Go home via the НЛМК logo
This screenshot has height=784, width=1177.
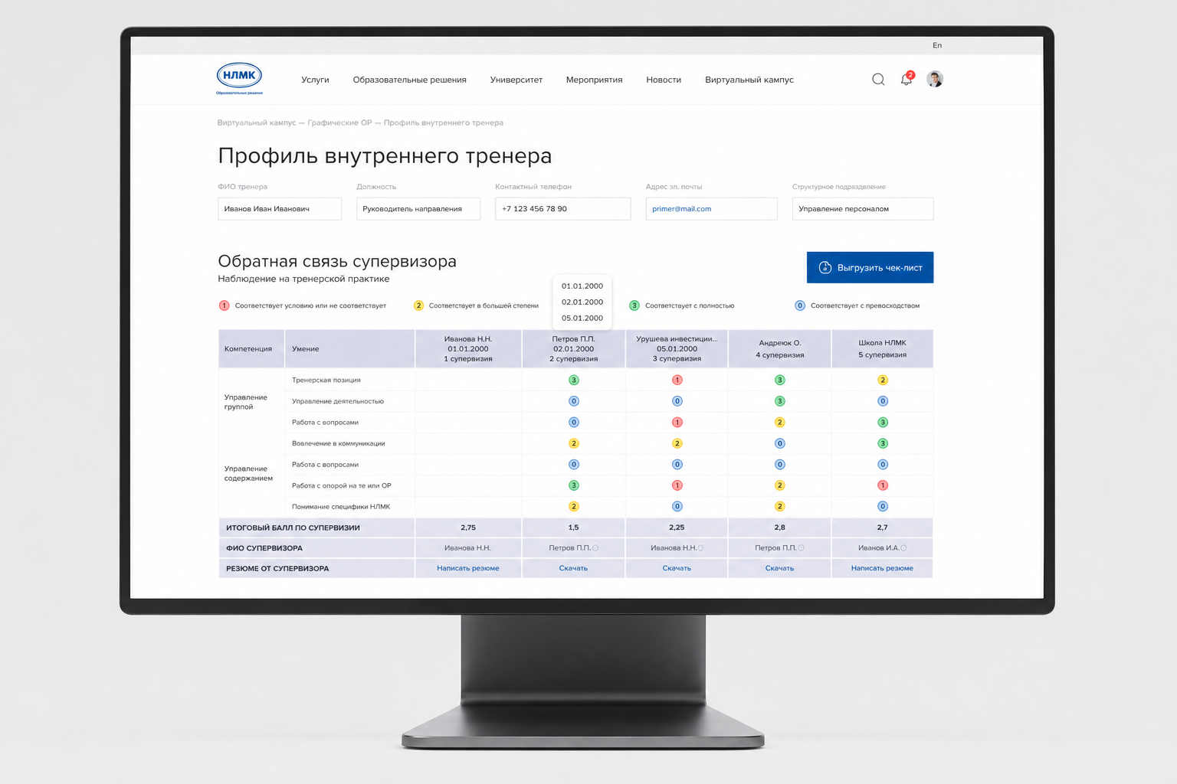click(x=239, y=78)
